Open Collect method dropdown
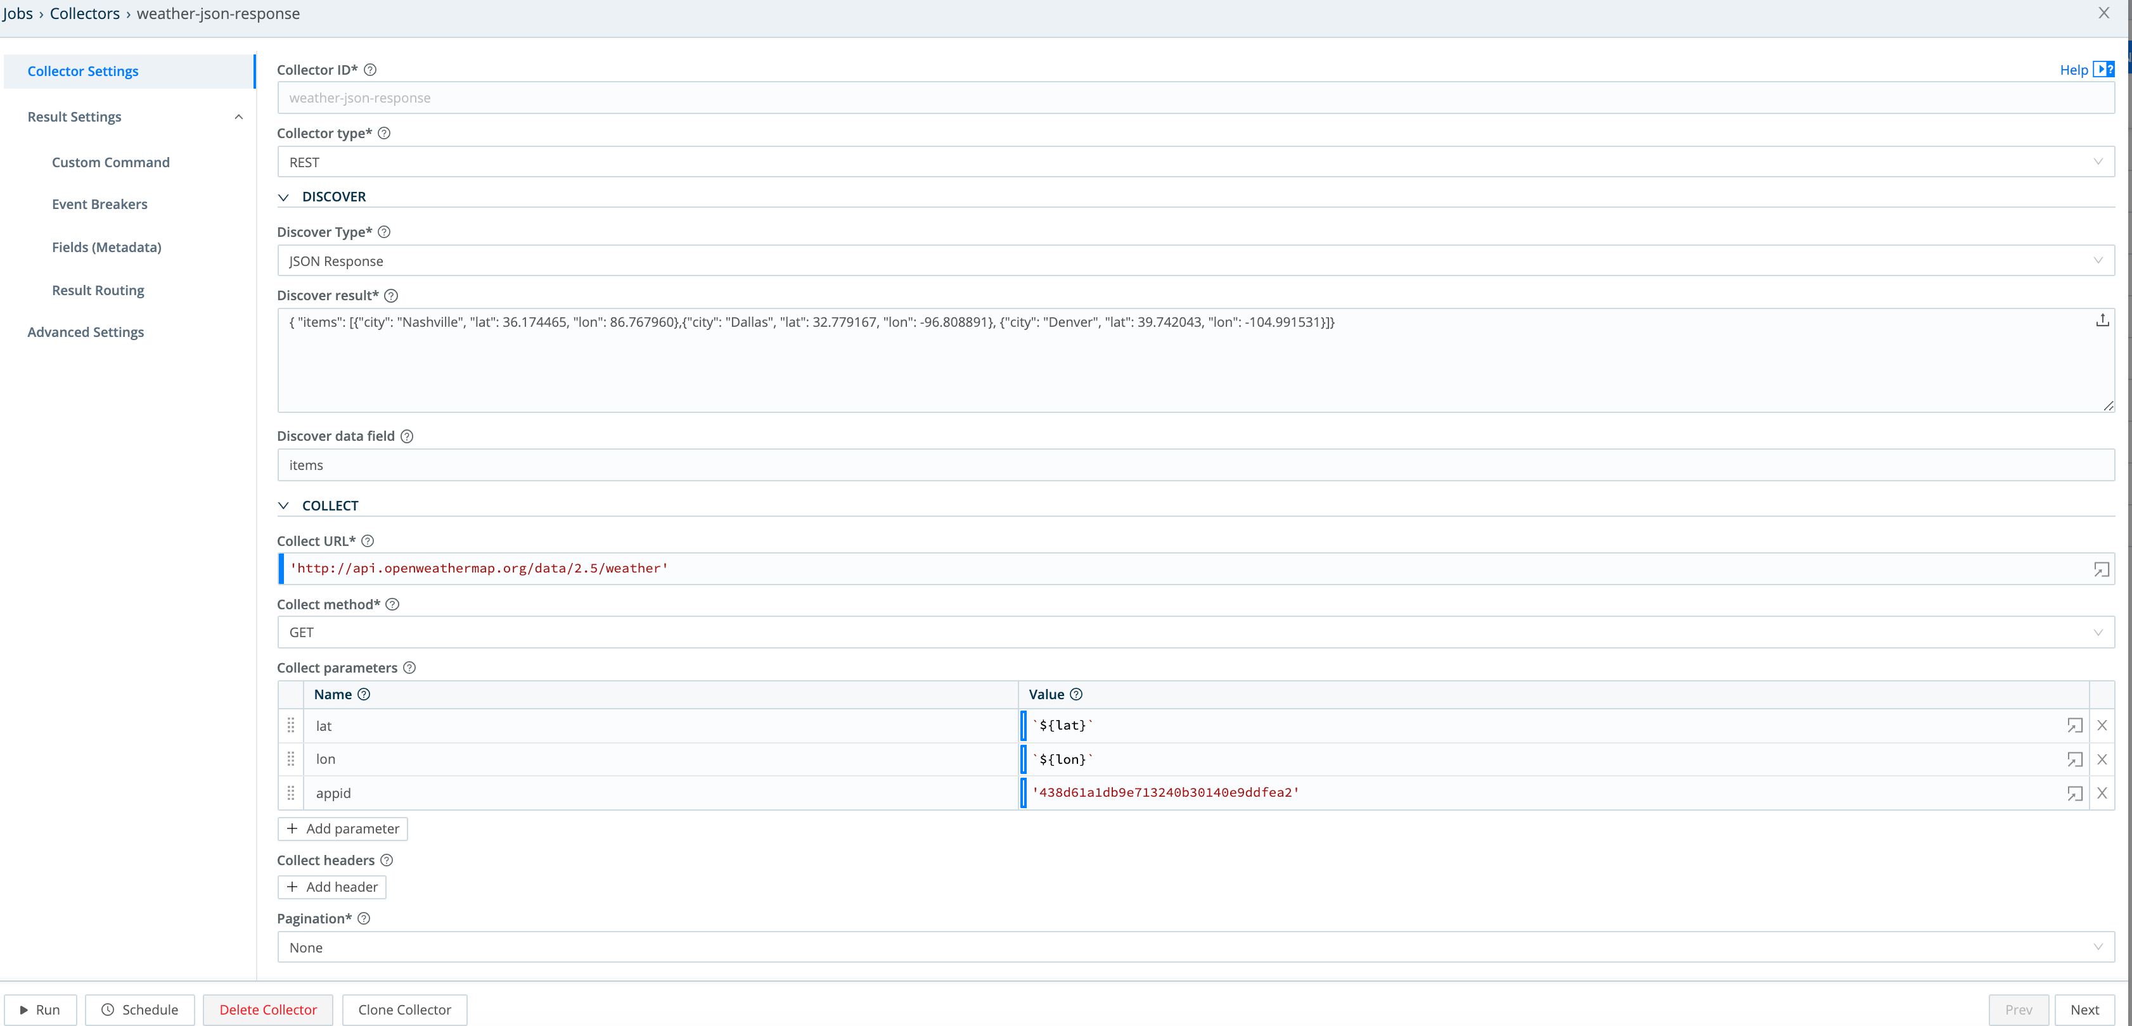This screenshot has height=1026, width=2132. pyautogui.click(x=1195, y=633)
